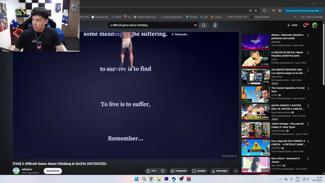Screen dimensions: 325x183
Task: Open the account avatar menu
Action: pyautogui.click(x=315, y=25)
